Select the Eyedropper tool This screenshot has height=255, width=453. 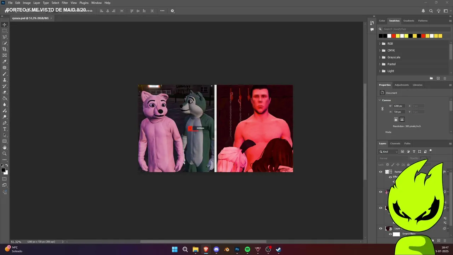click(x=5, y=62)
